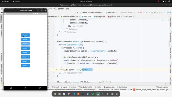Open Terminal tool window

(x=55, y=87)
